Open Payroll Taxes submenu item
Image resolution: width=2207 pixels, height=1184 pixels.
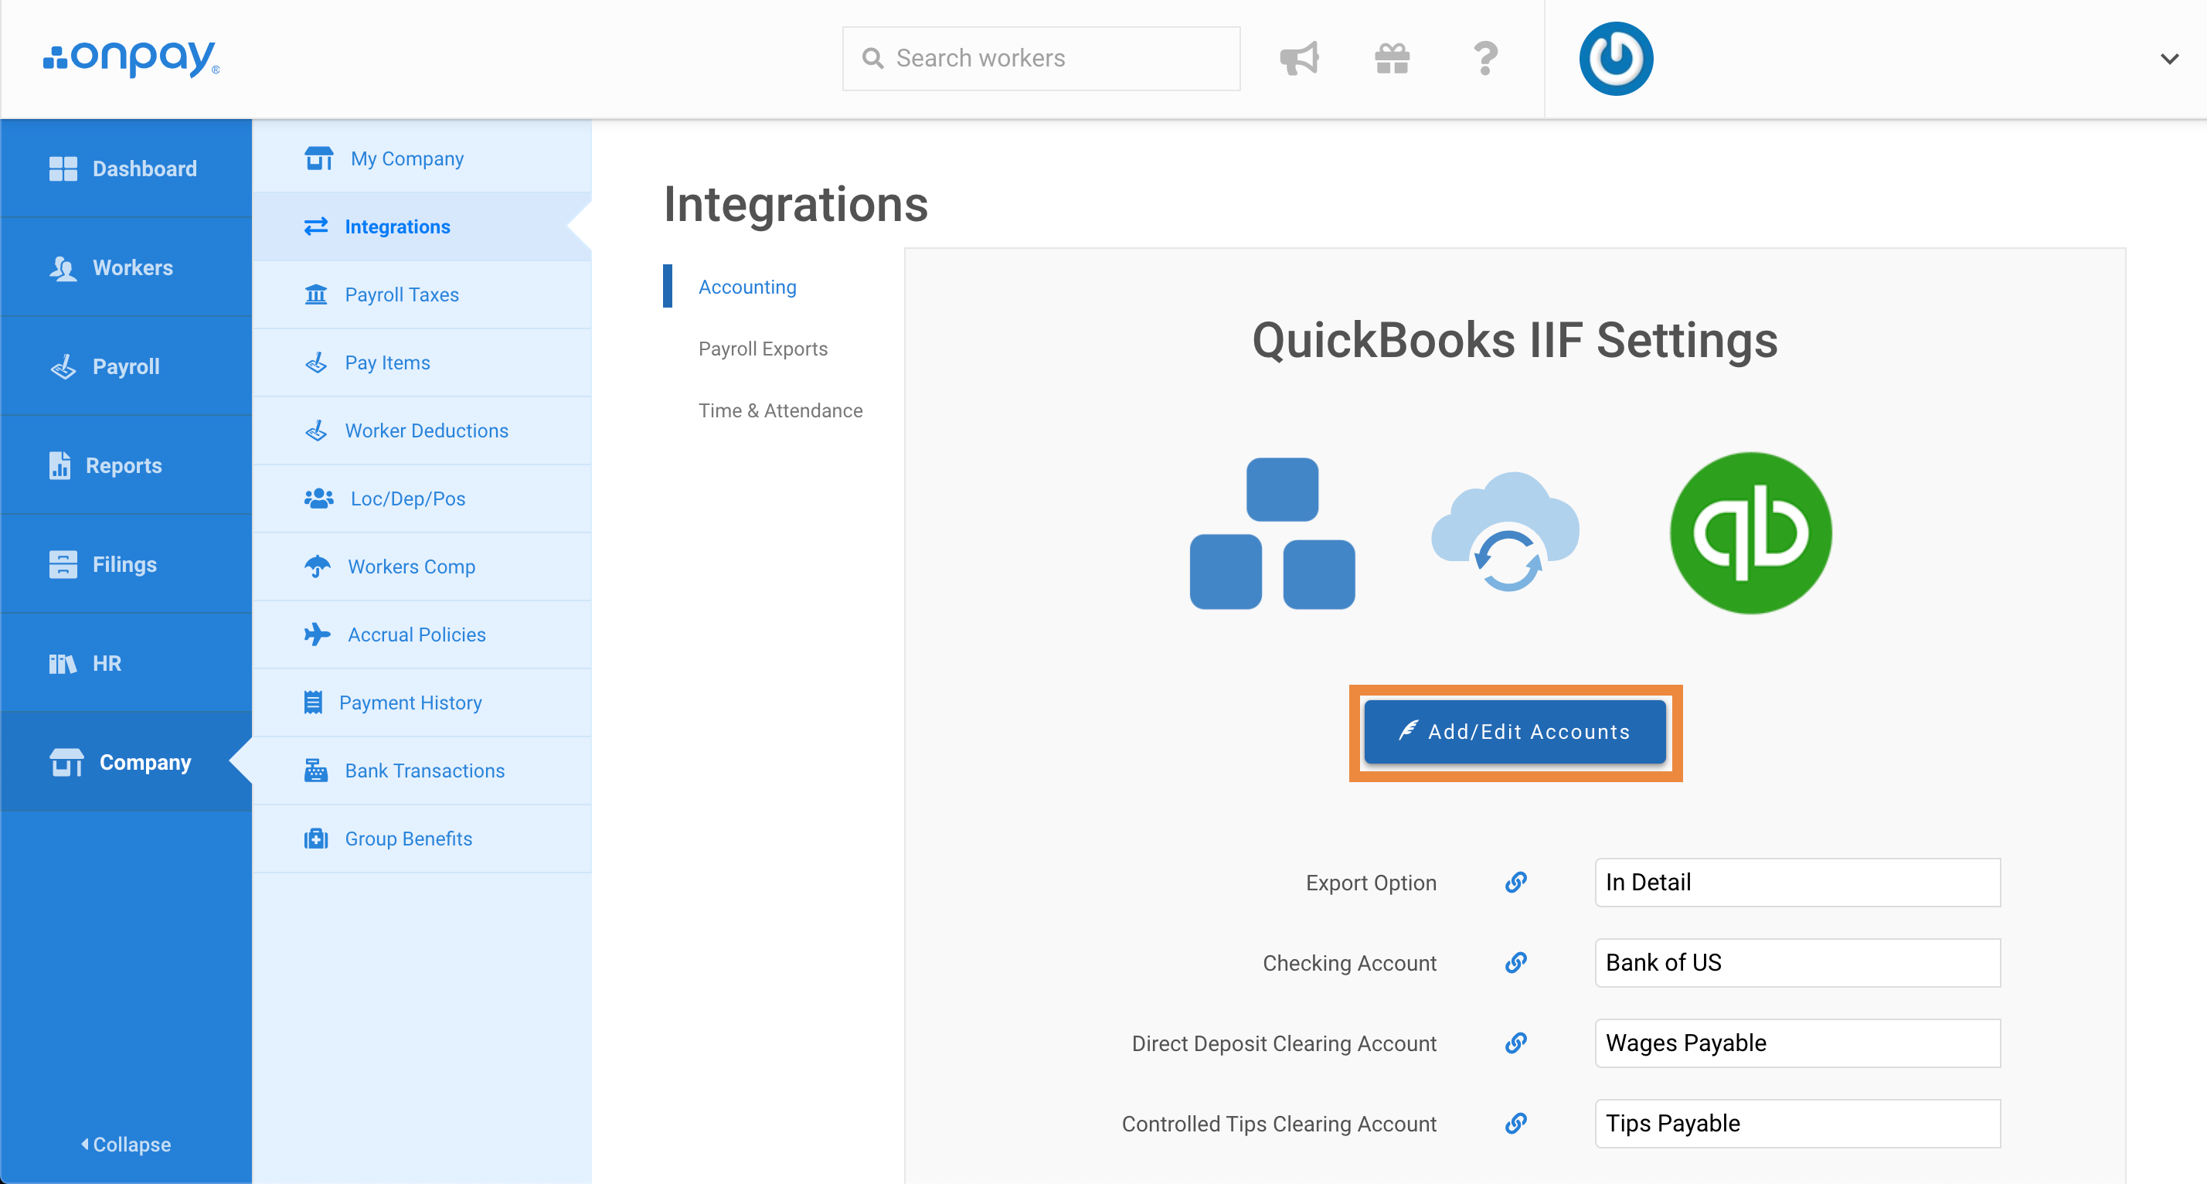tap(421, 294)
